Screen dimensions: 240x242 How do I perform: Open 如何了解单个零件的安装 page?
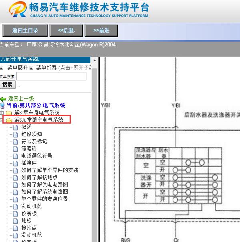coord(50,170)
